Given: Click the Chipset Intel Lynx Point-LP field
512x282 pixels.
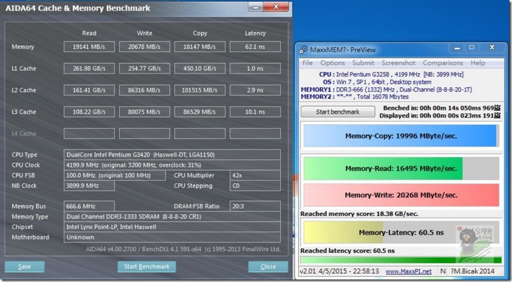Looking at the screenshot, I should pos(172,227).
